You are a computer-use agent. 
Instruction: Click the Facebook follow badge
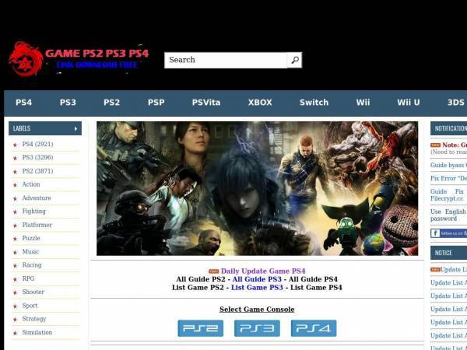tap(448, 233)
